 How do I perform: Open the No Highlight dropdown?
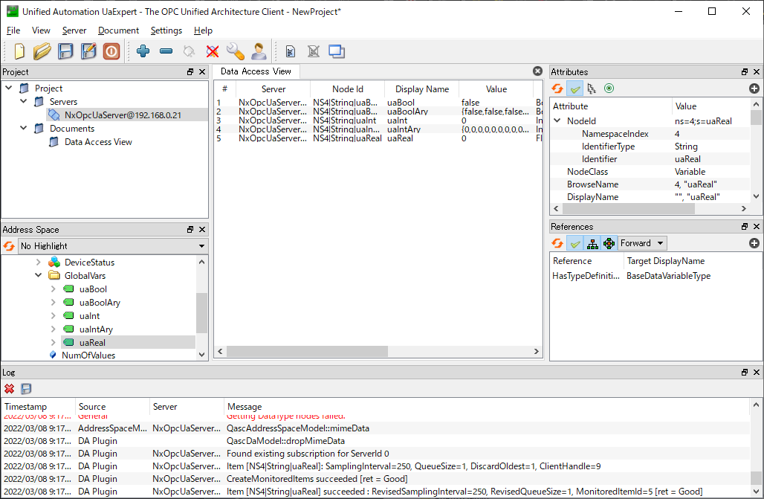[113, 246]
